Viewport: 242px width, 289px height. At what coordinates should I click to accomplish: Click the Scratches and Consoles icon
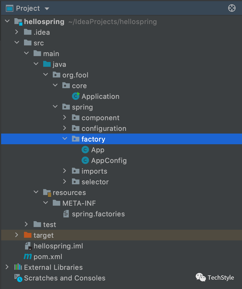point(18,278)
